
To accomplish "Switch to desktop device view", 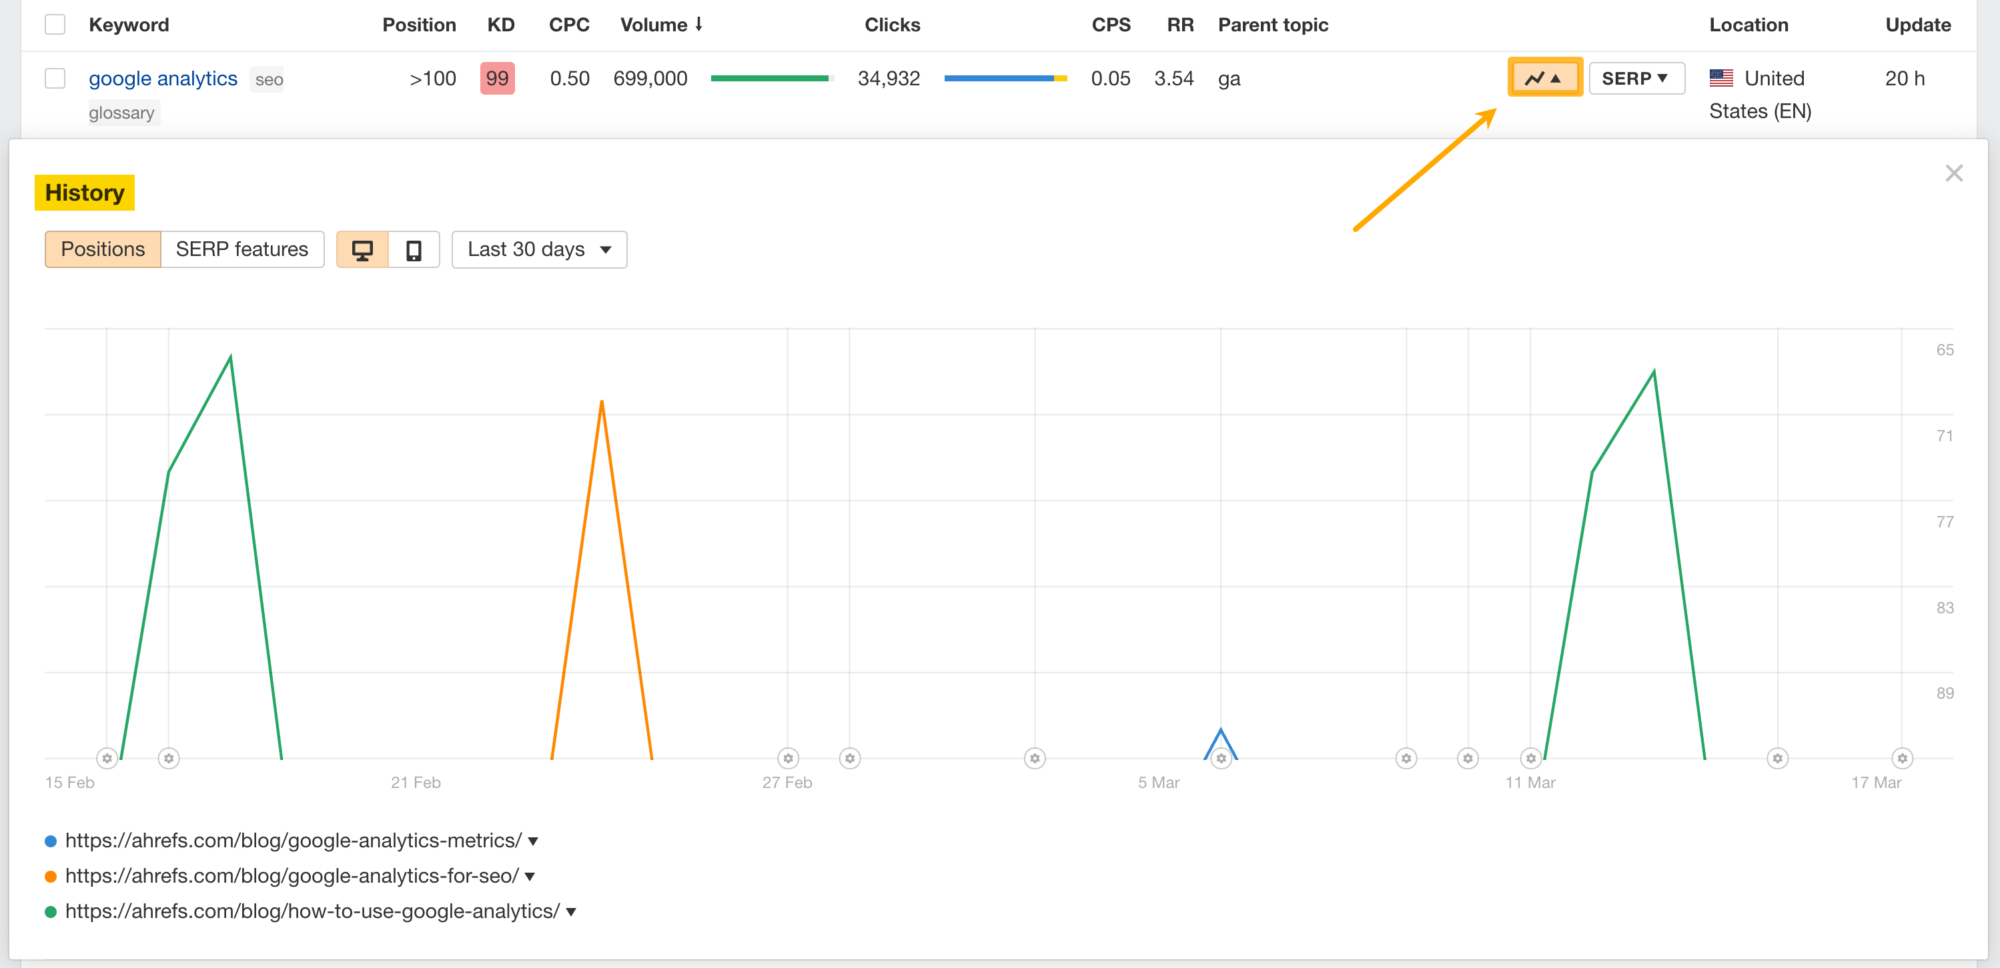I will coord(362,250).
